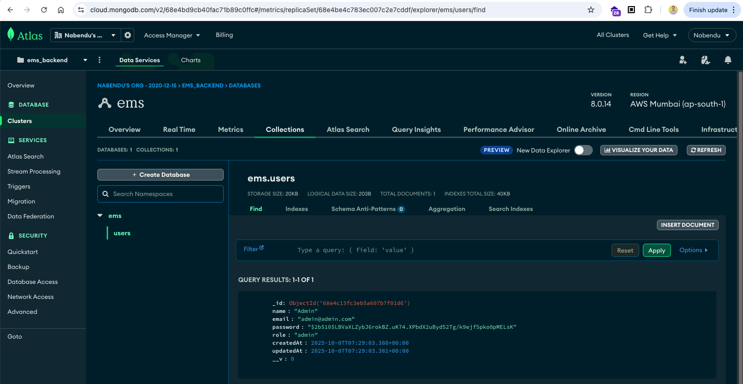The height and width of the screenshot is (384, 743).
Task: Click the square extension icon in toolbar
Action: pyautogui.click(x=631, y=10)
